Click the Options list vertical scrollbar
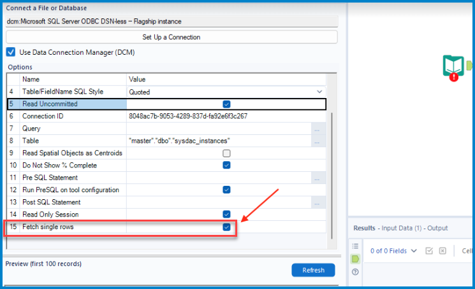This screenshot has width=475, height=289. tap(332, 175)
